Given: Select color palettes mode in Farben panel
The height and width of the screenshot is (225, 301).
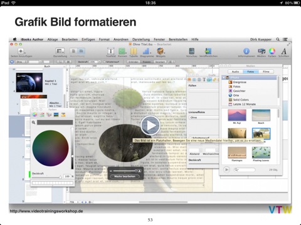Looking at the screenshot, I should click(x=49, y=114).
